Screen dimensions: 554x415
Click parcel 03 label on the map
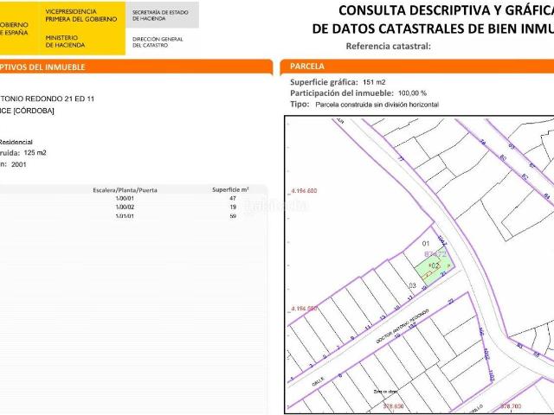click(x=413, y=284)
